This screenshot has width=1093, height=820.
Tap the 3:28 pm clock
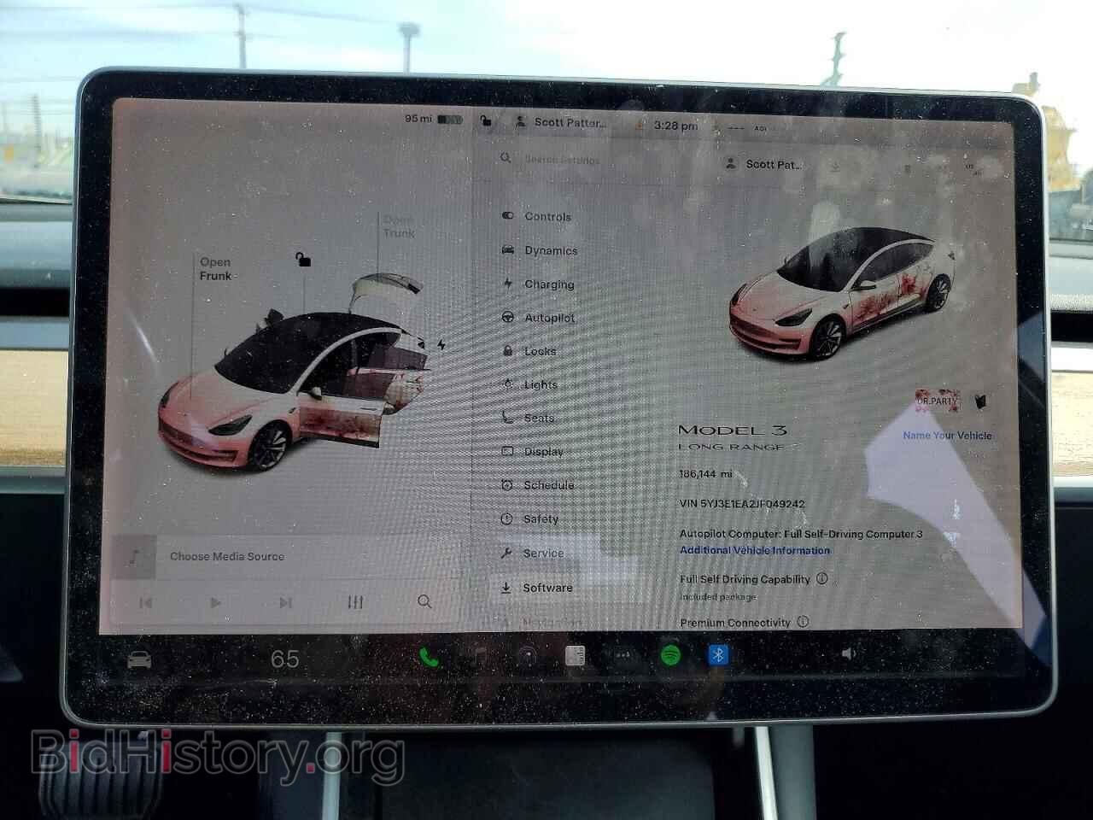pyautogui.click(x=675, y=125)
